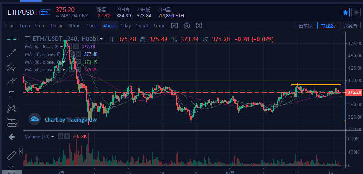Toggle fullscreen chart mode icon

(199, 26)
